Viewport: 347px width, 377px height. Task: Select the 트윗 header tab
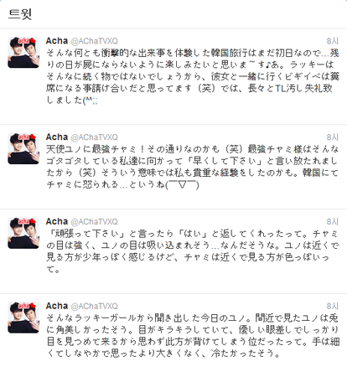pyautogui.click(x=20, y=14)
